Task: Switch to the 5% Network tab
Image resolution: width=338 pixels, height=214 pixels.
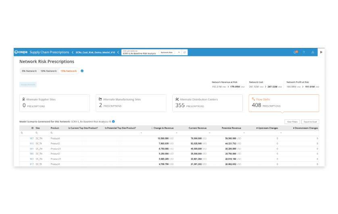Action: (29, 71)
